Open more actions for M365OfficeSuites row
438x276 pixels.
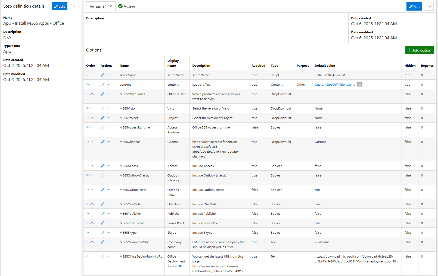click(108, 94)
